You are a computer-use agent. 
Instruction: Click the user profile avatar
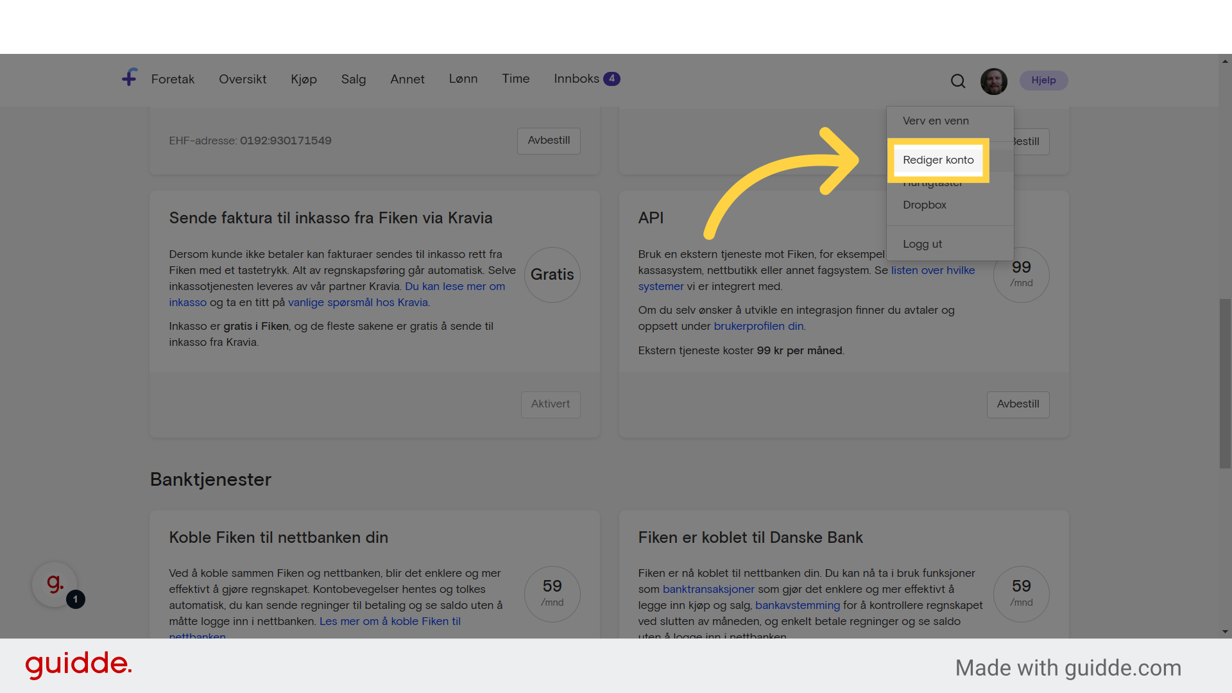click(994, 81)
